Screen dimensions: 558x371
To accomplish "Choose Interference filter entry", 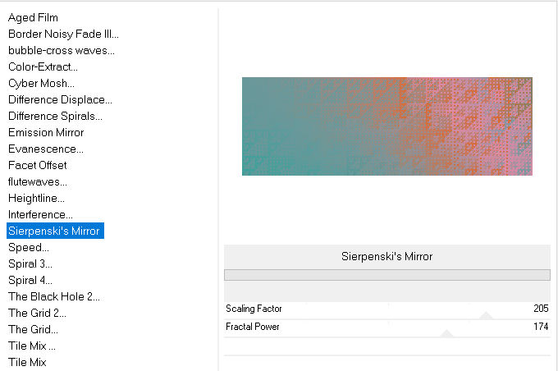I will [40, 214].
